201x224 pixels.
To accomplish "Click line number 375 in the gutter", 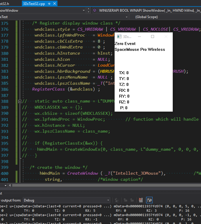I will click(5, 23).
